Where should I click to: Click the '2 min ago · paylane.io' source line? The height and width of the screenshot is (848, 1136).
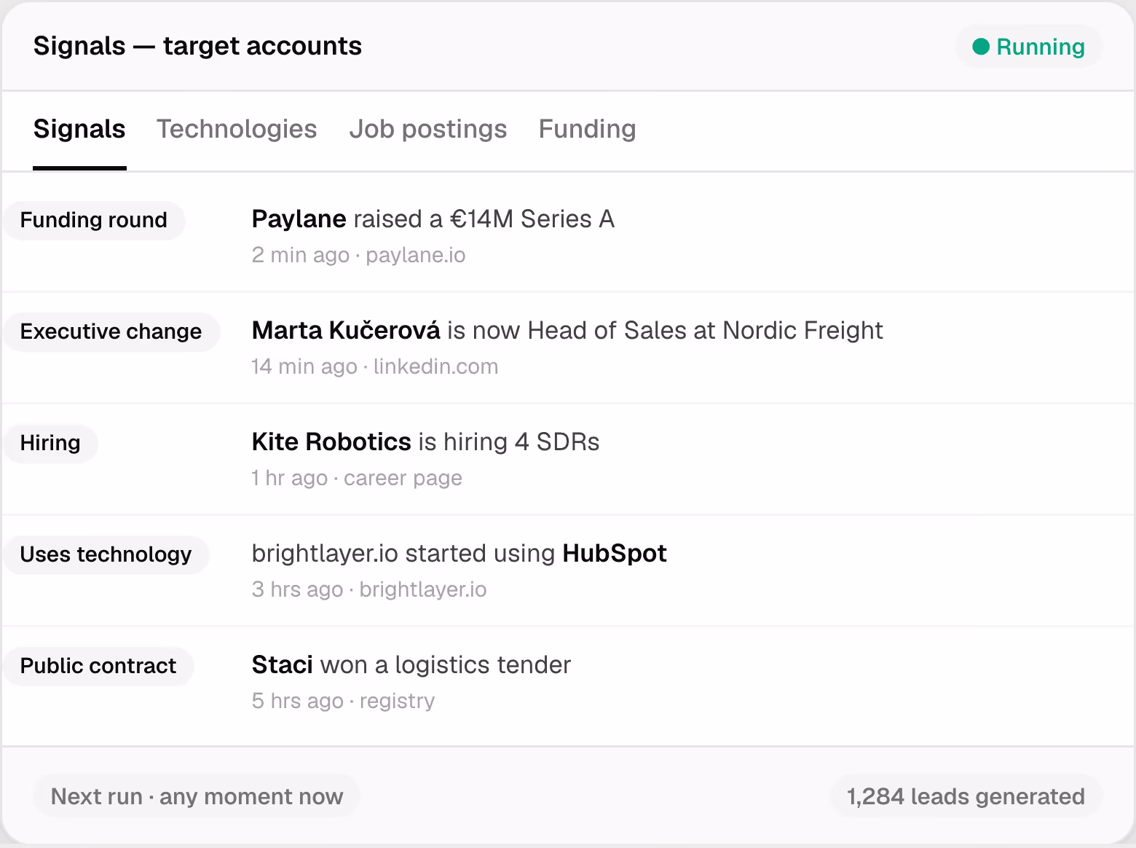click(358, 255)
